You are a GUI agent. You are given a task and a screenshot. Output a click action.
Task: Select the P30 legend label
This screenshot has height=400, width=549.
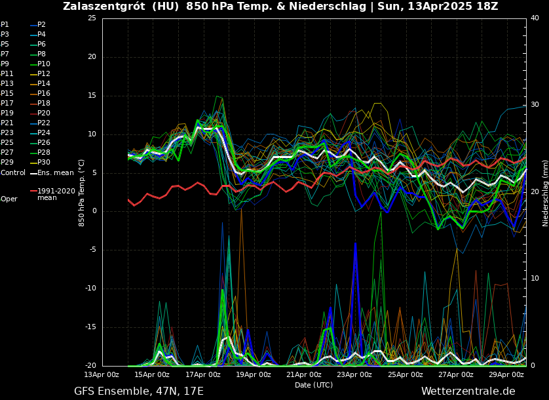click(x=44, y=162)
